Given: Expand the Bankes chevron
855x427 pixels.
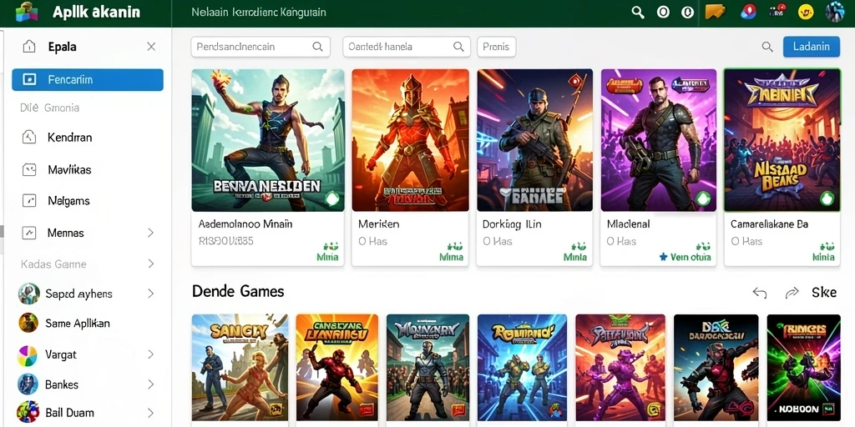Looking at the screenshot, I should pyautogui.click(x=151, y=384).
